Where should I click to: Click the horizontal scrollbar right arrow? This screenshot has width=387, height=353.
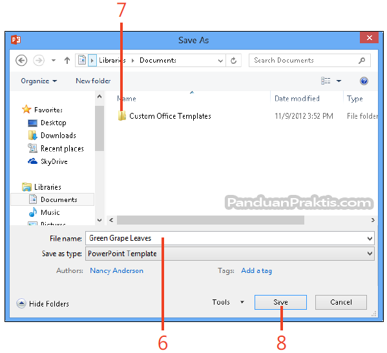pos(373,220)
